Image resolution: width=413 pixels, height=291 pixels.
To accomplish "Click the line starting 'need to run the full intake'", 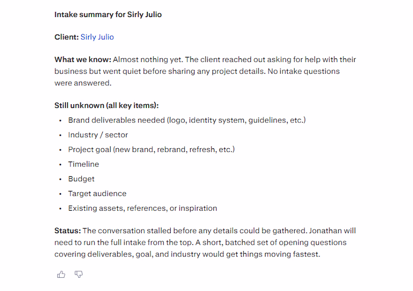I will coord(201,242).
